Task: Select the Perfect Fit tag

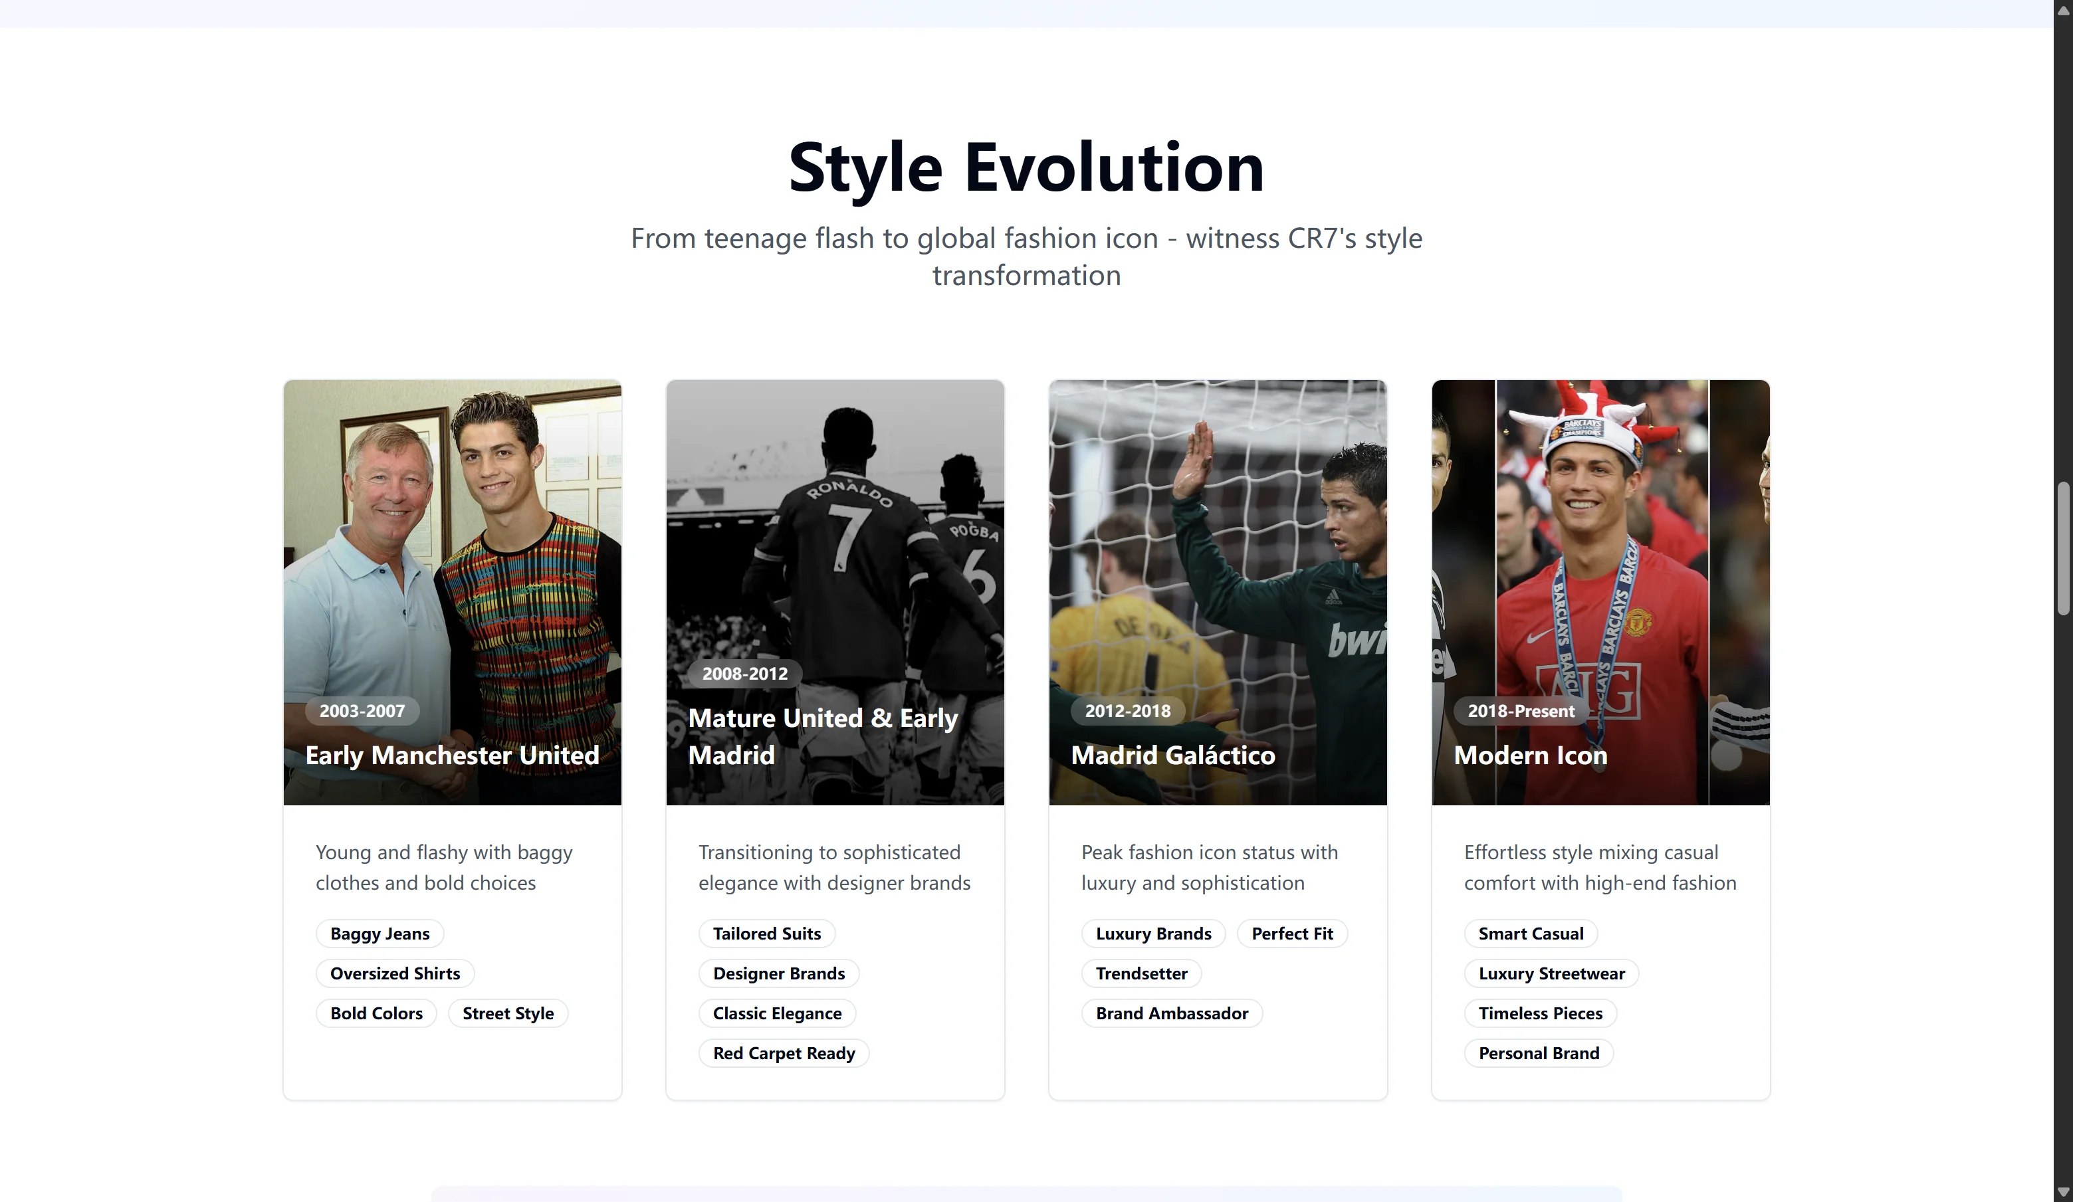Action: click(x=1291, y=934)
